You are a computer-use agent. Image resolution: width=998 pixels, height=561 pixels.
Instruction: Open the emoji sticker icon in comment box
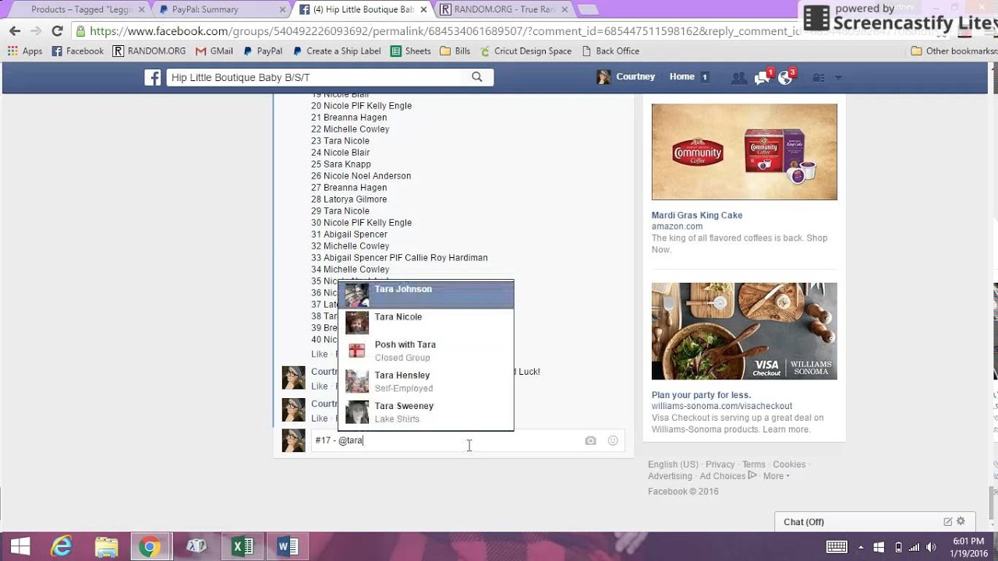coord(613,440)
